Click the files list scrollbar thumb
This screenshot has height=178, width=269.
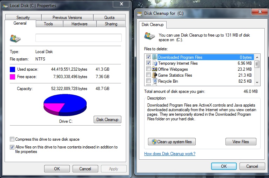pos(257,64)
